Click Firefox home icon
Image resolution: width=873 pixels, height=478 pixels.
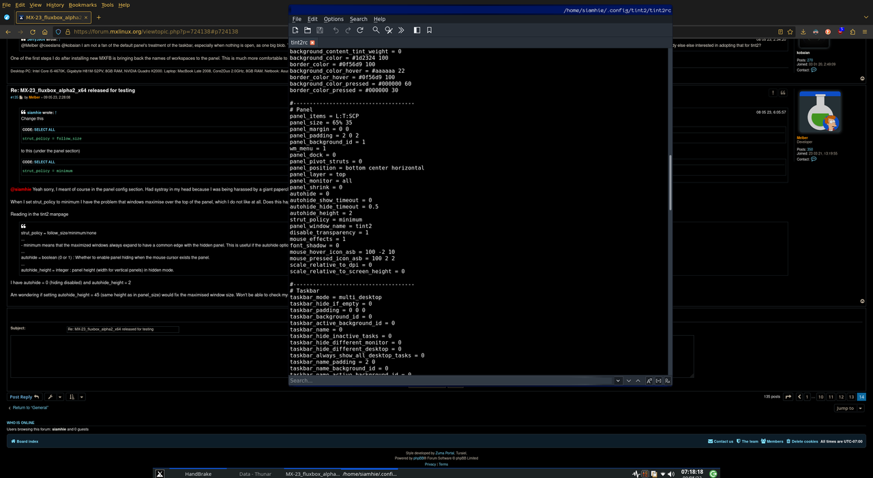[45, 31]
